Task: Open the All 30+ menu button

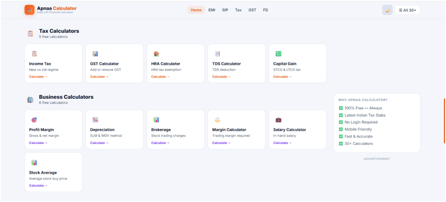Action: (407, 10)
